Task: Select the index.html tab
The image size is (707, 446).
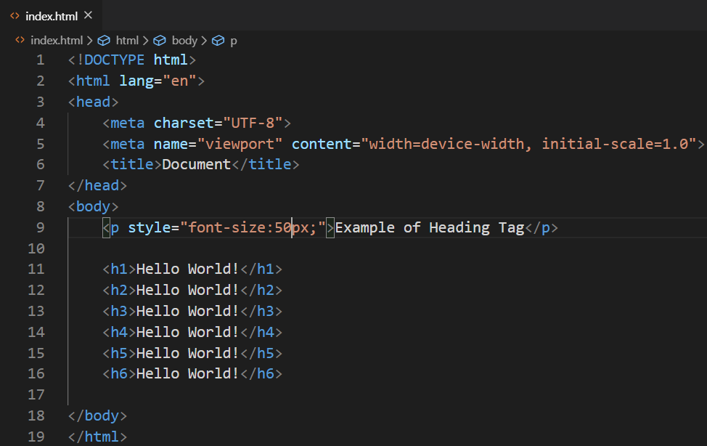Action: tap(51, 15)
